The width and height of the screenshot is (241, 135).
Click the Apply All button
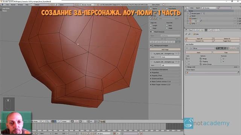199,39
